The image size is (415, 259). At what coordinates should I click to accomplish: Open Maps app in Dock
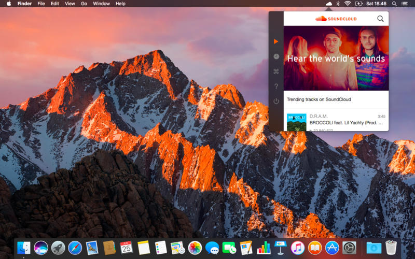click(177, 248)
